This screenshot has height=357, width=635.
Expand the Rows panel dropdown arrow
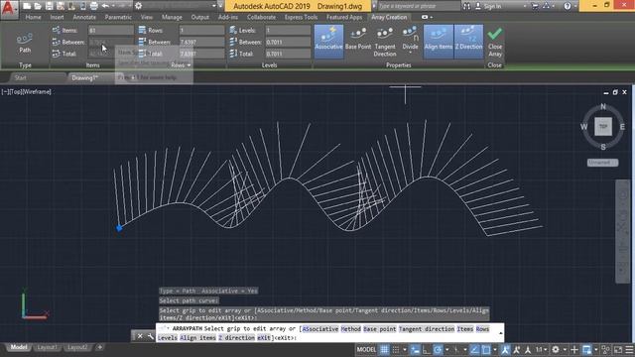189,65
